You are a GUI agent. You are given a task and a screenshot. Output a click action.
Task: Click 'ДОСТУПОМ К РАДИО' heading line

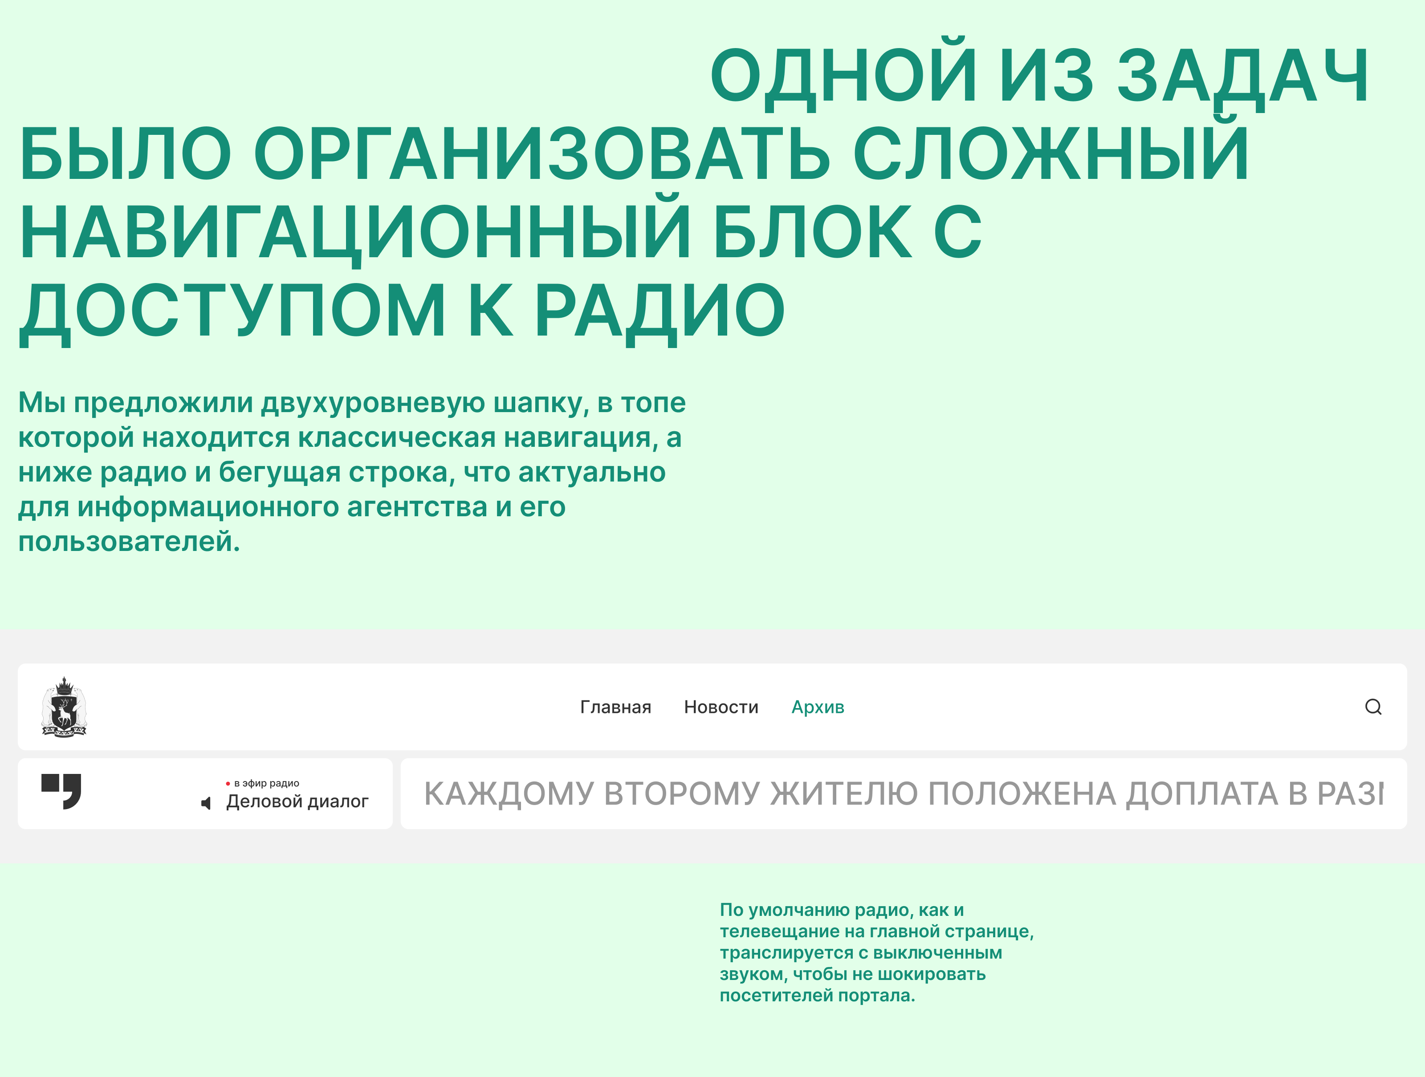coord(401,311)
